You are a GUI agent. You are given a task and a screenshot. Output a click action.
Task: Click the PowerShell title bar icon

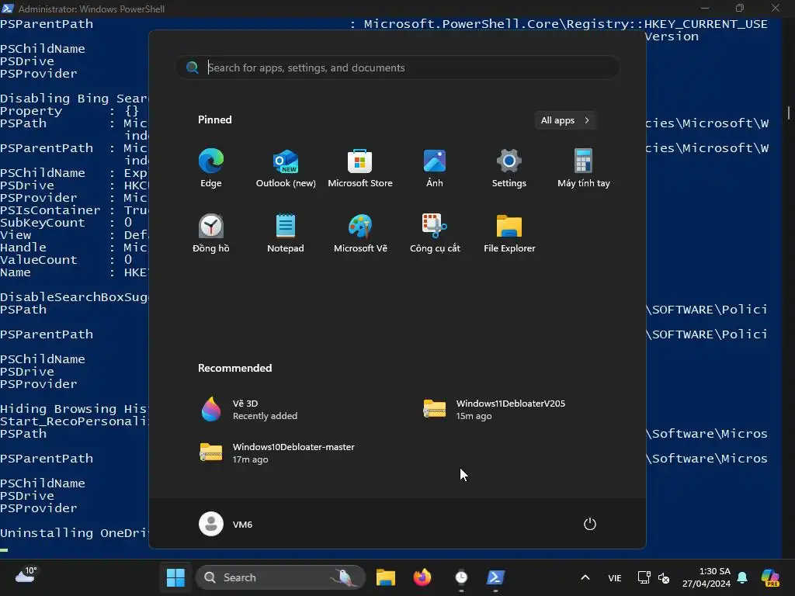[x=8, y=8]
